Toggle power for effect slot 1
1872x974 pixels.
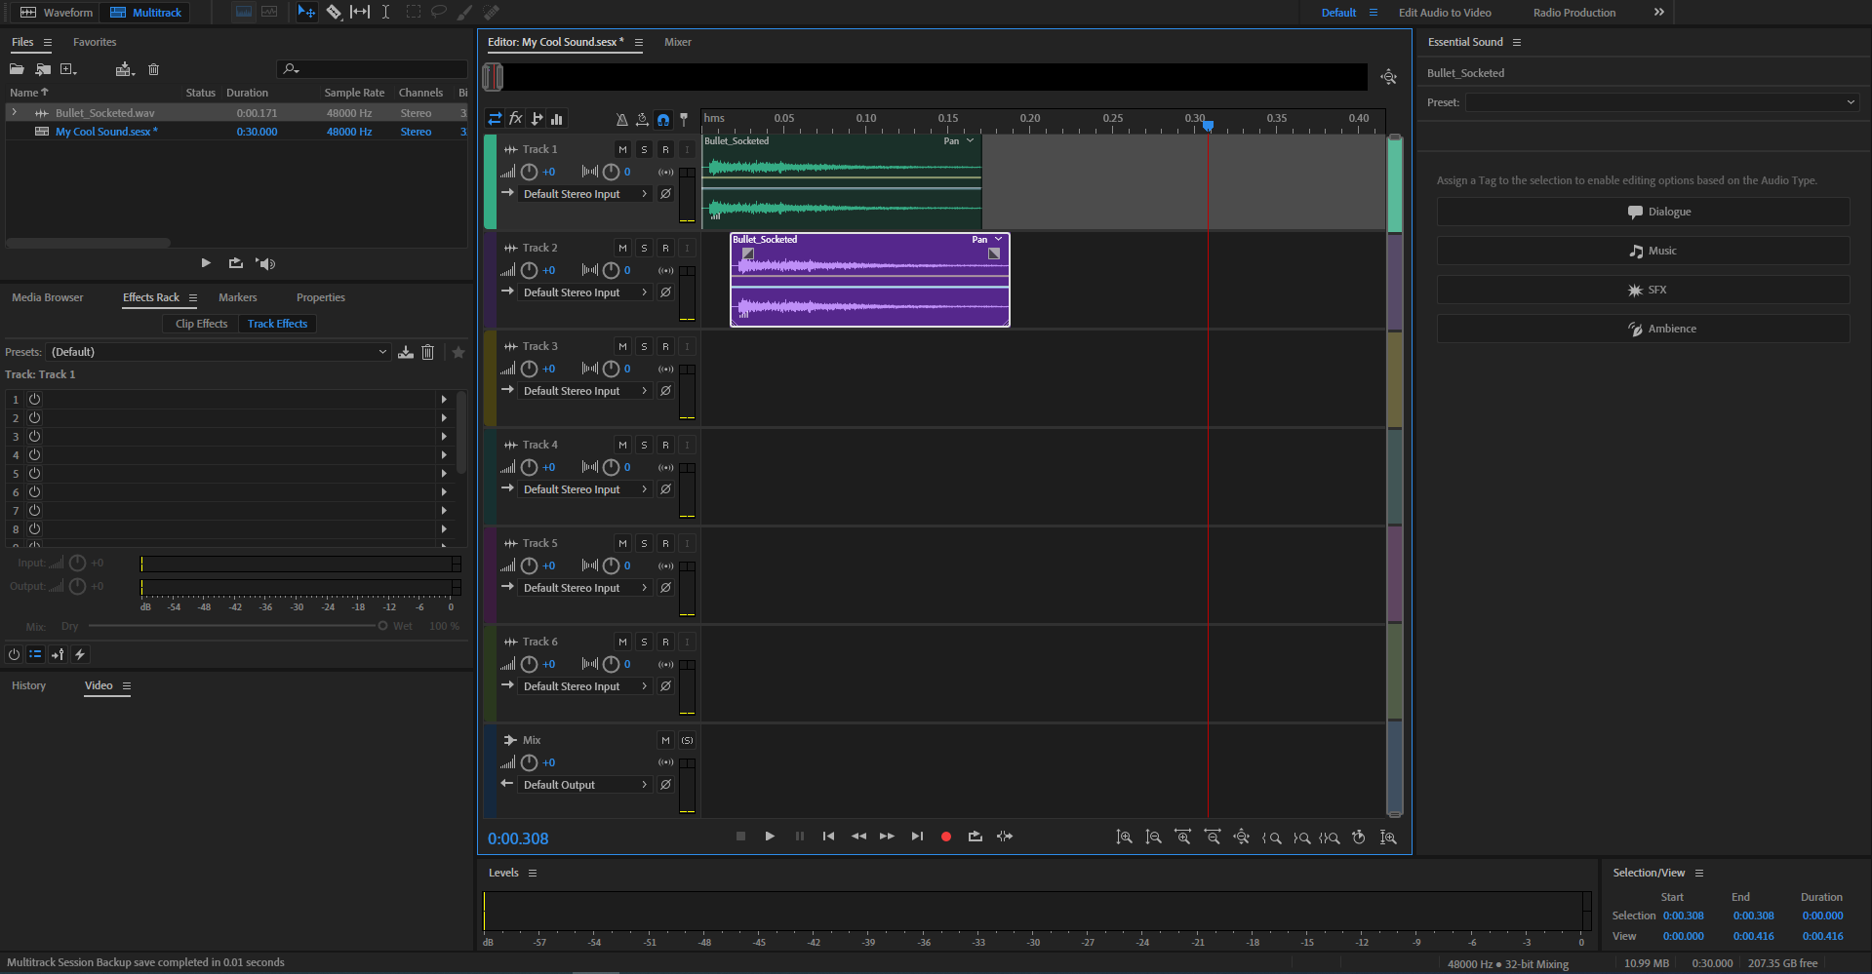34,399
